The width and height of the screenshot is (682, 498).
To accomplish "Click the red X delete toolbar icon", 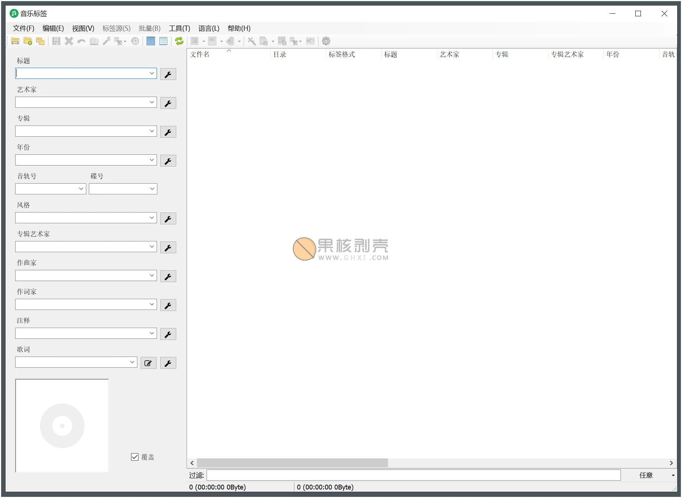I will point(68,41).
